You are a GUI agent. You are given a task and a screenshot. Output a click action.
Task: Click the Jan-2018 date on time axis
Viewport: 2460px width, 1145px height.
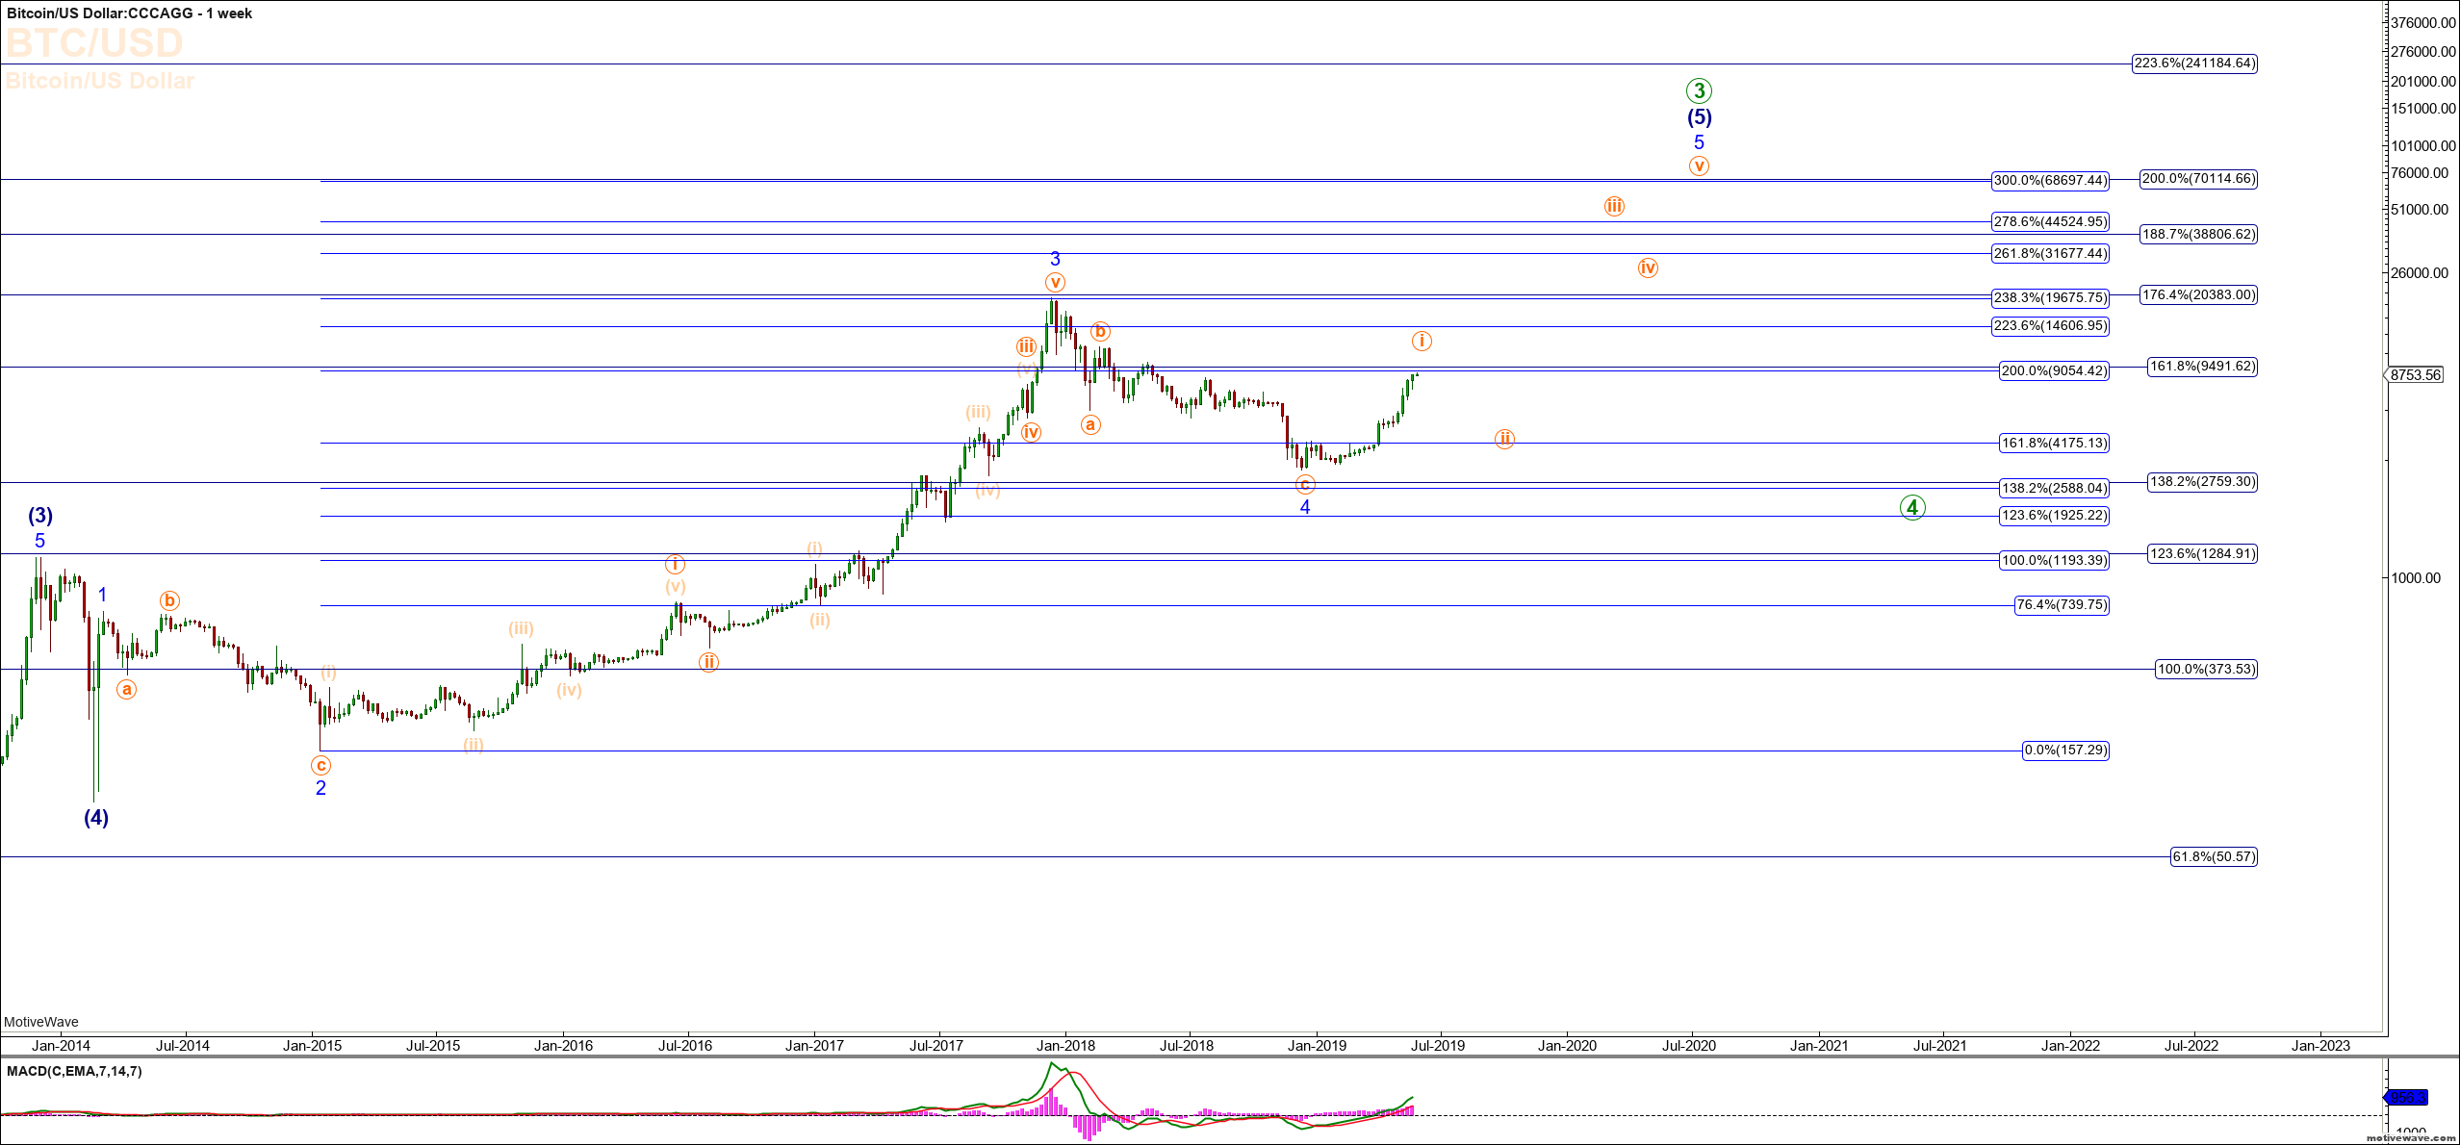coord(1065,1046)
